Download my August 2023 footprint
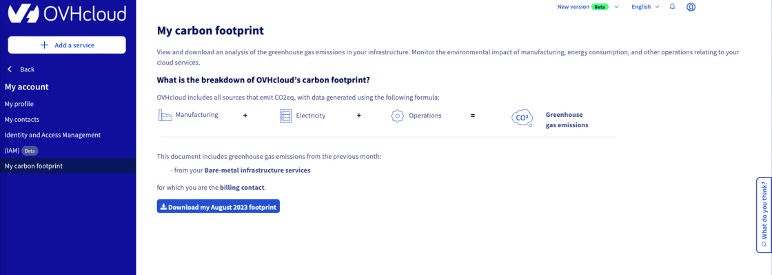The height and width of the screenshot is (275, 772). 218,206
